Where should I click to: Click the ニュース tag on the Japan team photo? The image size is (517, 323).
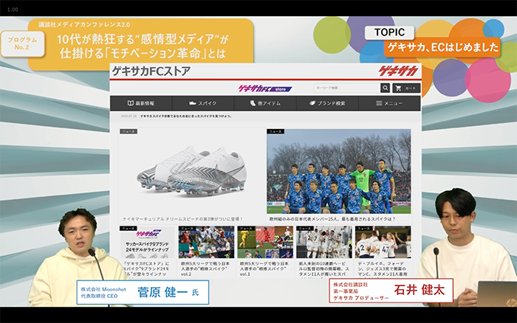(275, 131)
